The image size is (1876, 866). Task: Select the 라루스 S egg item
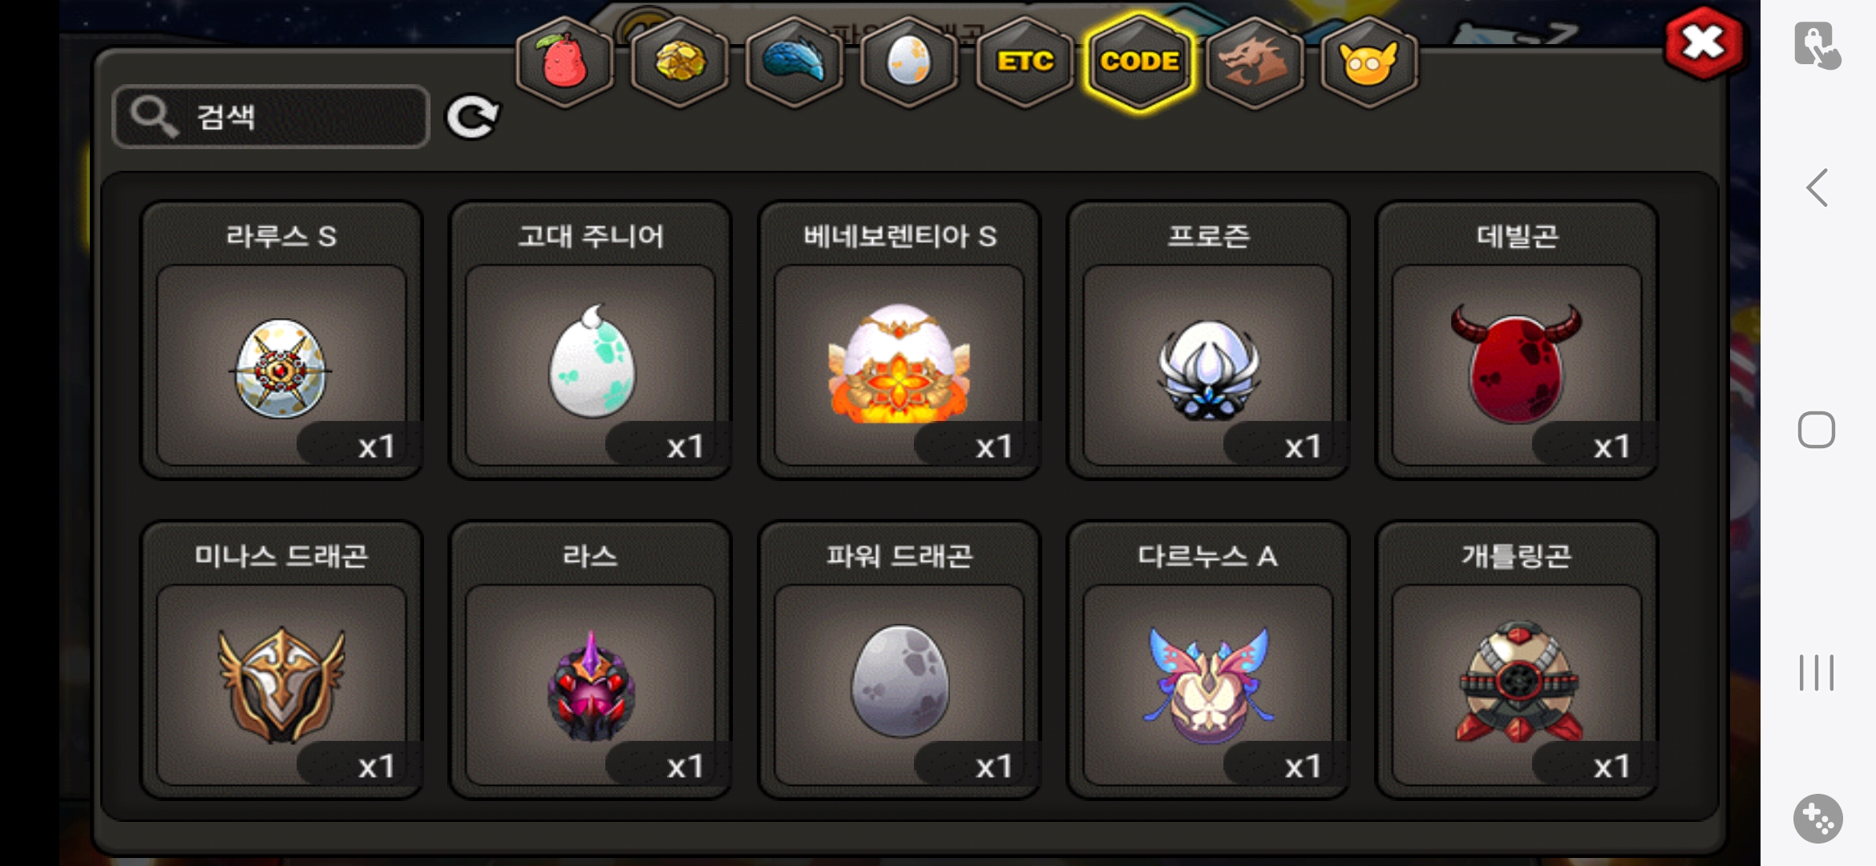pos(281,340)
